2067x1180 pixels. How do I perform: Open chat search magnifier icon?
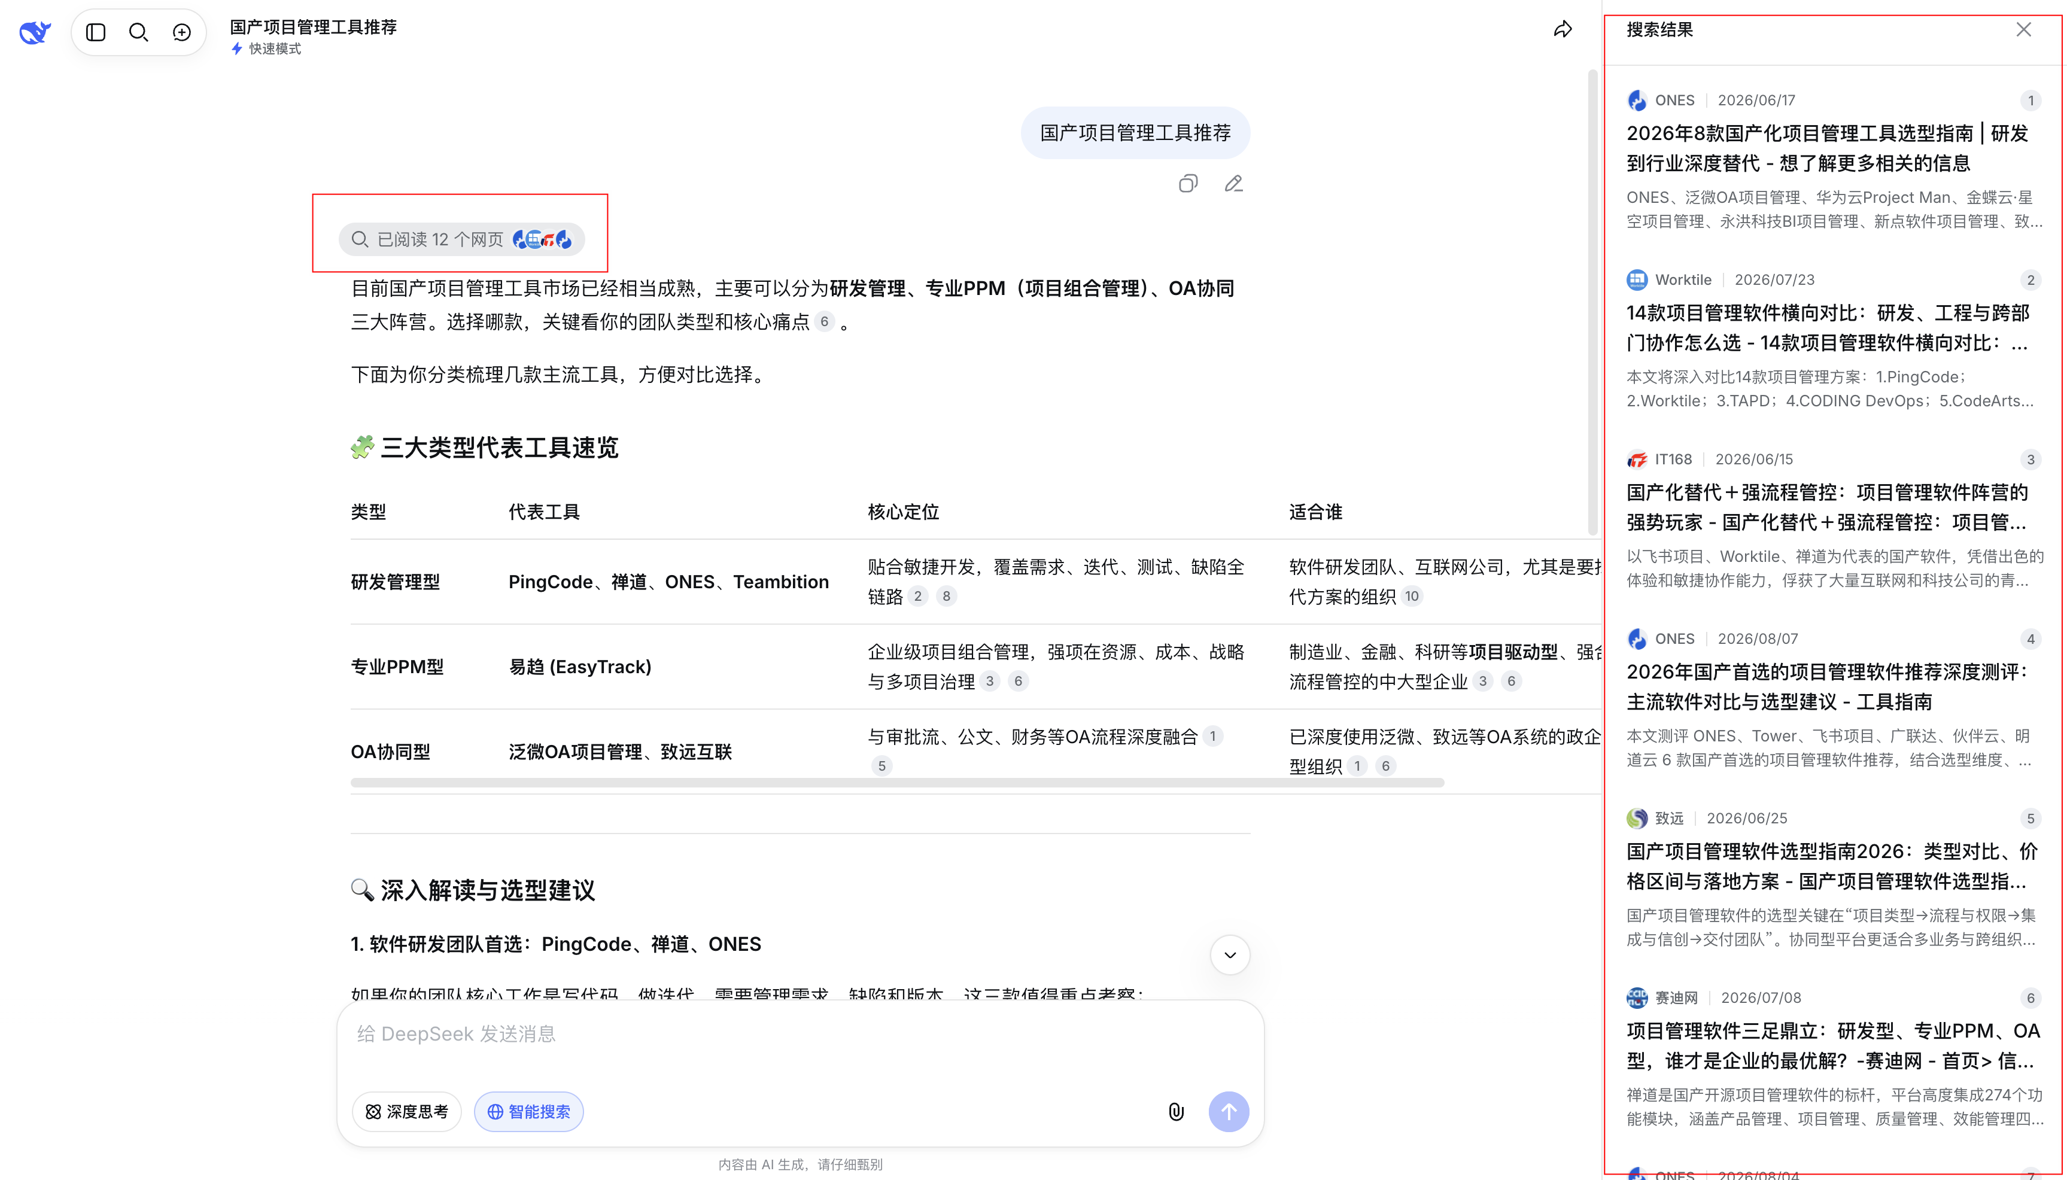click(x=139, y=32)
